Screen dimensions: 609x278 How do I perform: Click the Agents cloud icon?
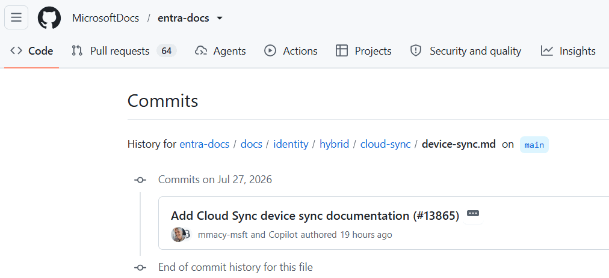tap(201, 51)
